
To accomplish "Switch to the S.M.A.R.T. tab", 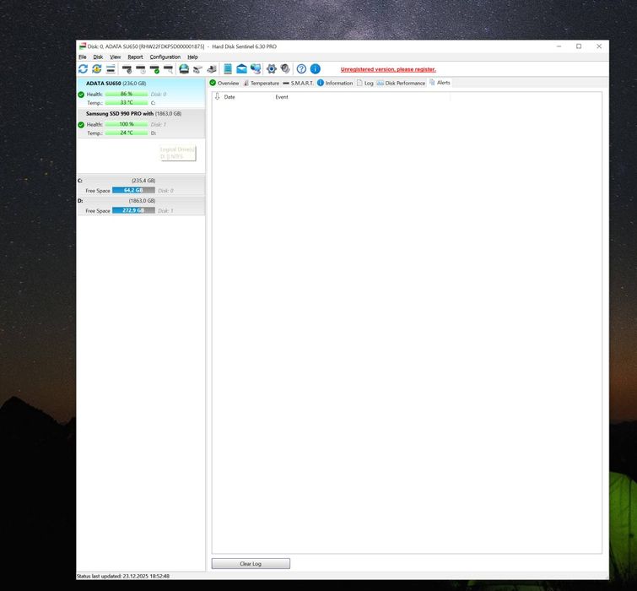I will [298, 83].
